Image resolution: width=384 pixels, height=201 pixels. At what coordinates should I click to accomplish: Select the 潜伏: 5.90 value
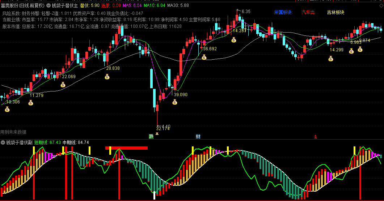pyautogui.click(x=90, y=5)
